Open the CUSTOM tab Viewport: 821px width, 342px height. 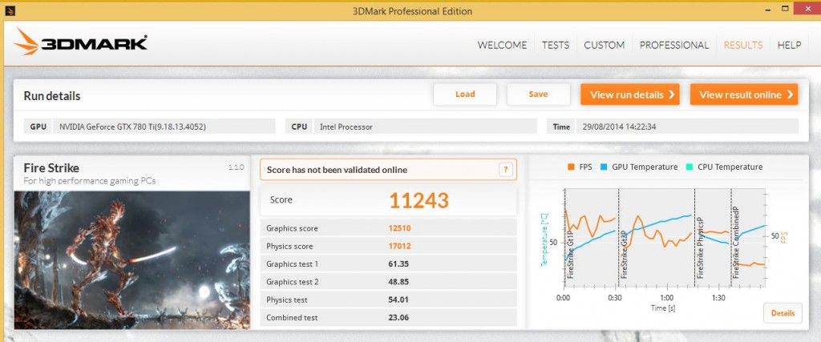pos(604,45)
